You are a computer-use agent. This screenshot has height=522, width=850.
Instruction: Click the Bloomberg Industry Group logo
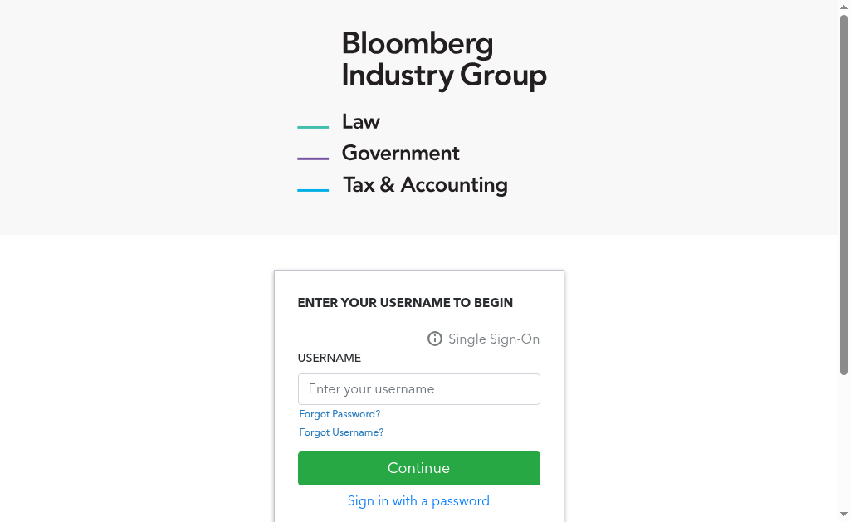444,59
